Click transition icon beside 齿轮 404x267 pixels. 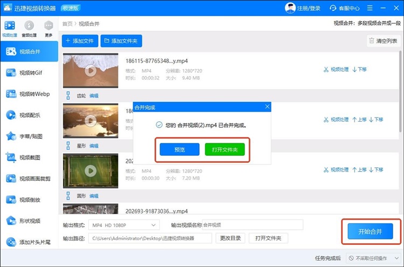click(68, 95)
